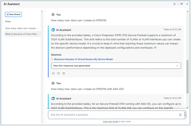Viewport: 191px width, 126px height.
Task: Click the restore window icon in header
Action: click(182, 4)
